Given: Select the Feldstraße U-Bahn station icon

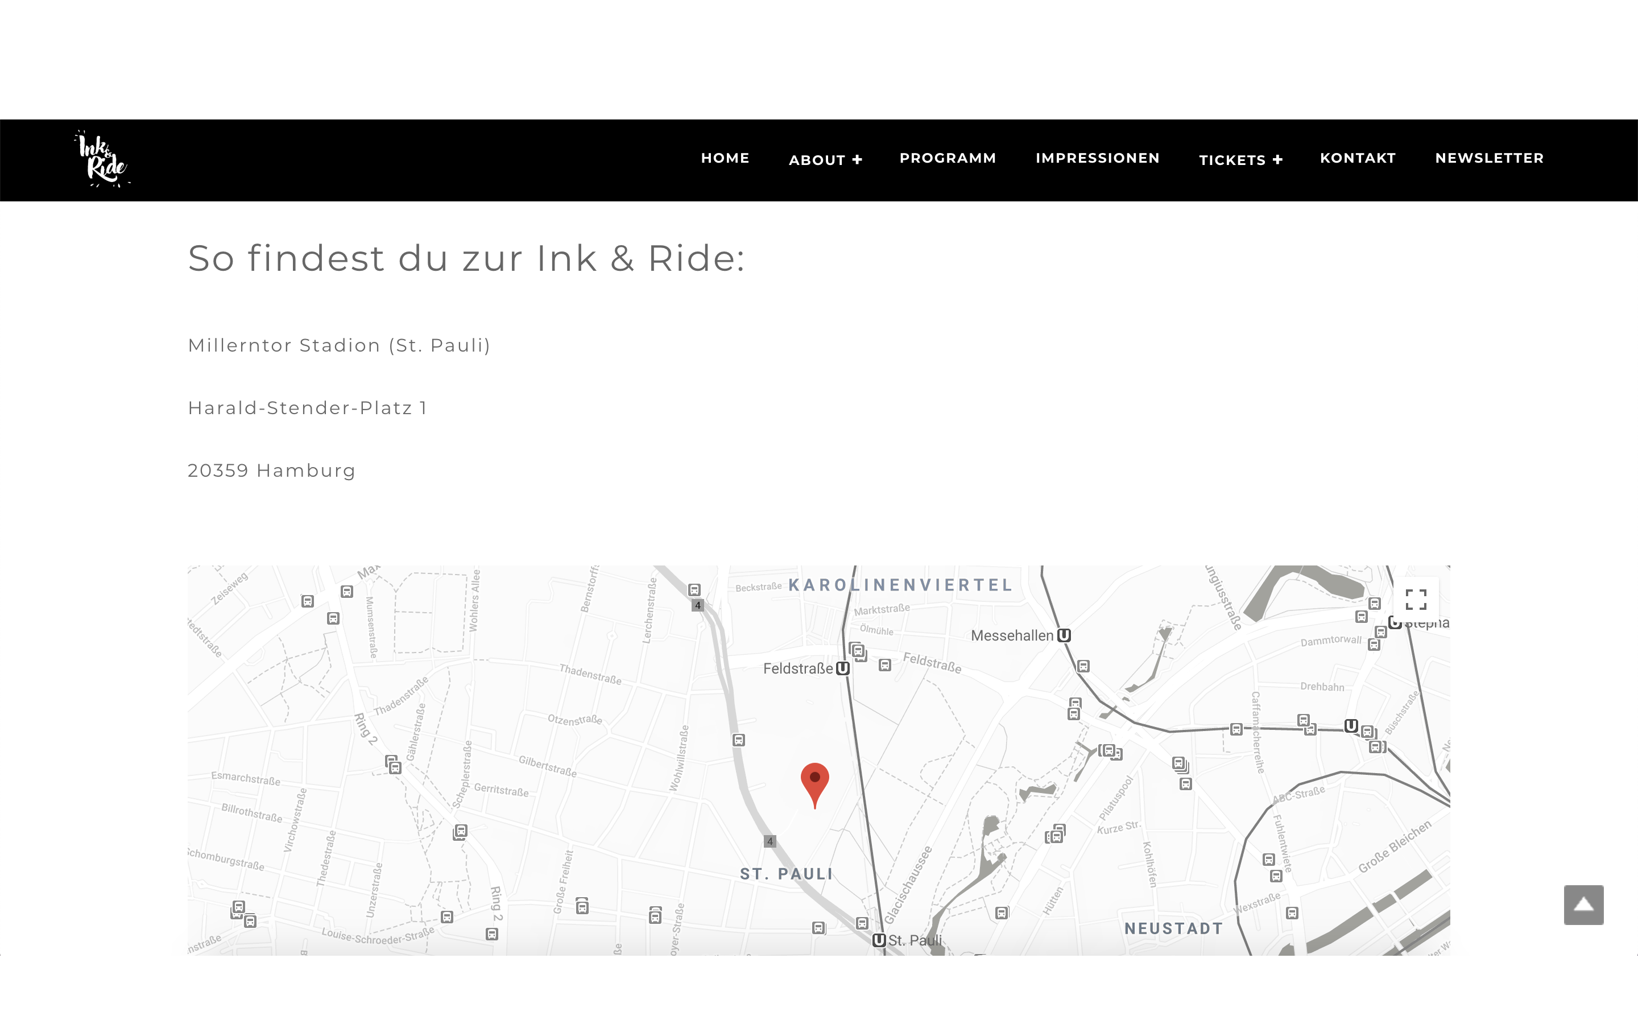Looking at the screenshot, I should (x=843, y=668).
